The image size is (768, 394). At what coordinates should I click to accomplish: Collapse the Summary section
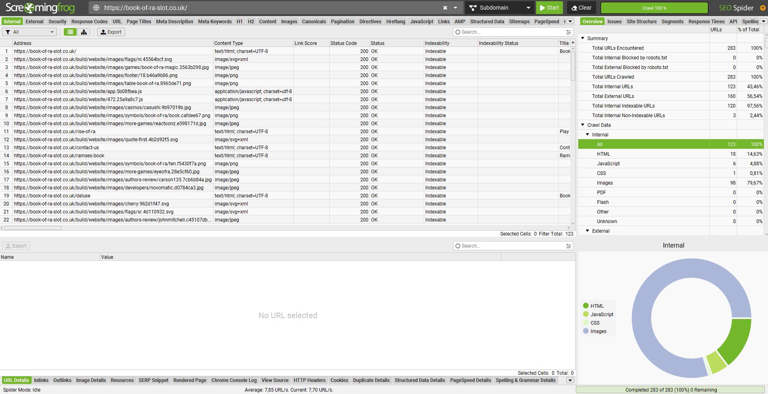[583, 38]
